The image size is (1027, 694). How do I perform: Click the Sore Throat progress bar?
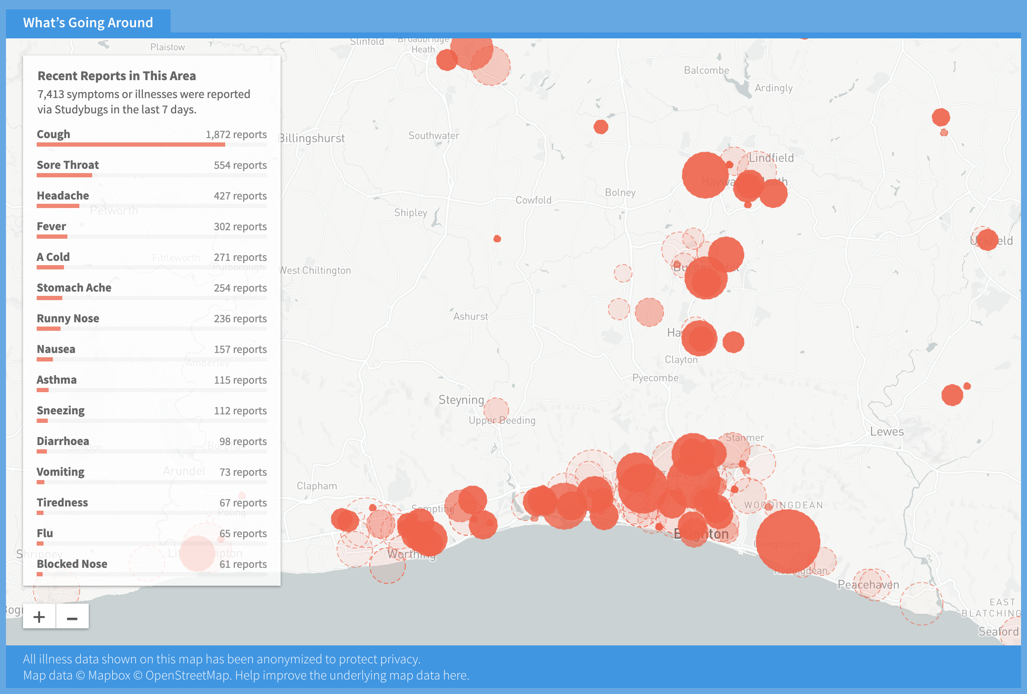pyautogui.click(x=151, y=175)
